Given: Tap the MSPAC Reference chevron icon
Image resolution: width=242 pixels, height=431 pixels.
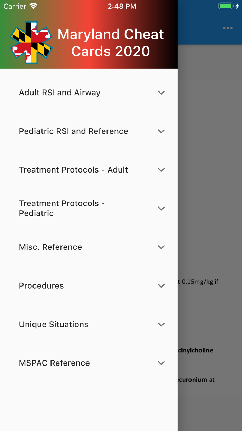Looking at the screenshot, I should [161, 363].
